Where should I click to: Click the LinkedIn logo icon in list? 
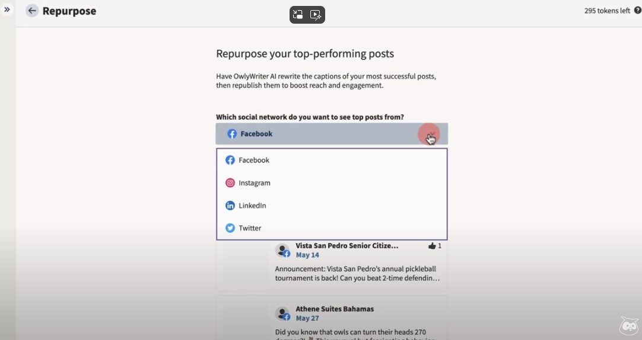230,206
